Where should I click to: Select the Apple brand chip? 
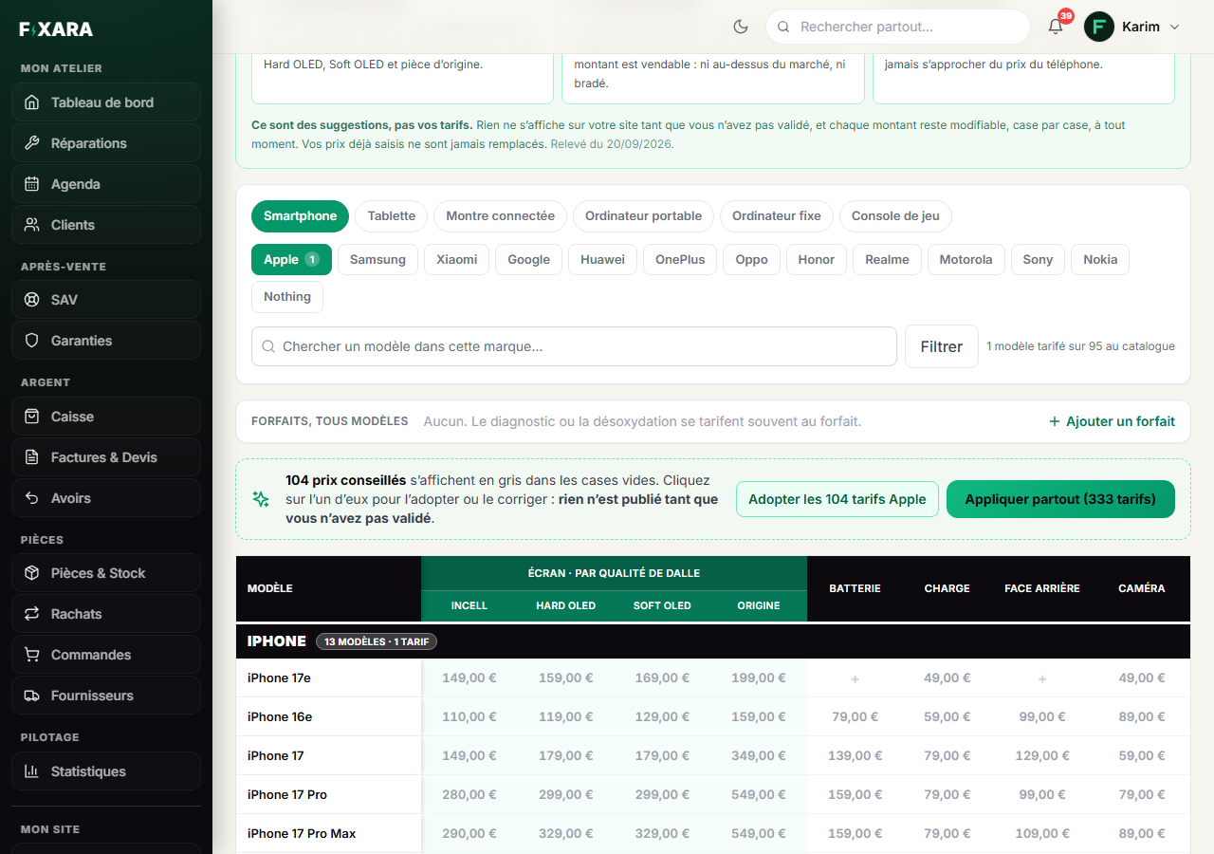[x=291, y=259]
